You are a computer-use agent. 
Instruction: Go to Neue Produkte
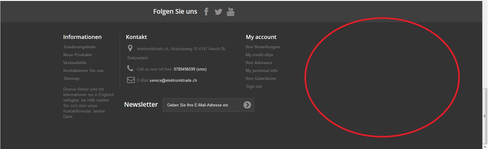click(78, 55)
